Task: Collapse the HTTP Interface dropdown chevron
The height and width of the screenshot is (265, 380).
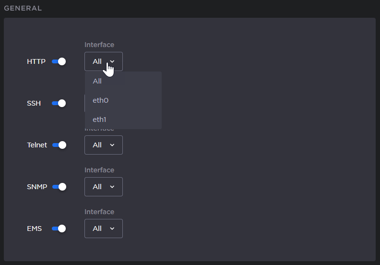Action: tap(112, 61)
